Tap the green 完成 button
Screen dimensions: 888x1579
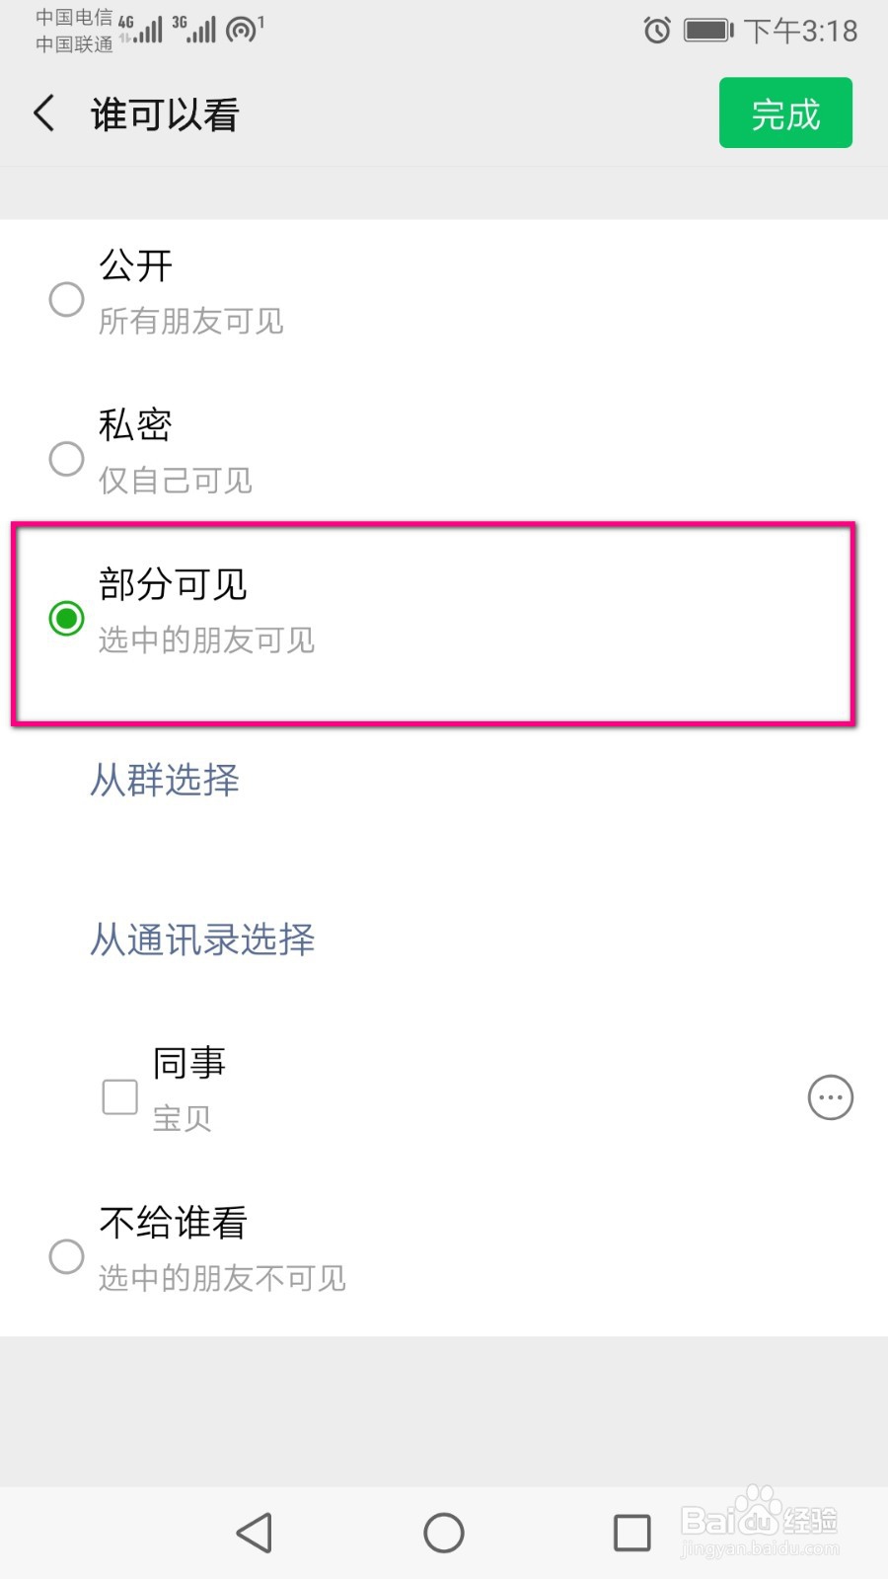tap(785, 113)
